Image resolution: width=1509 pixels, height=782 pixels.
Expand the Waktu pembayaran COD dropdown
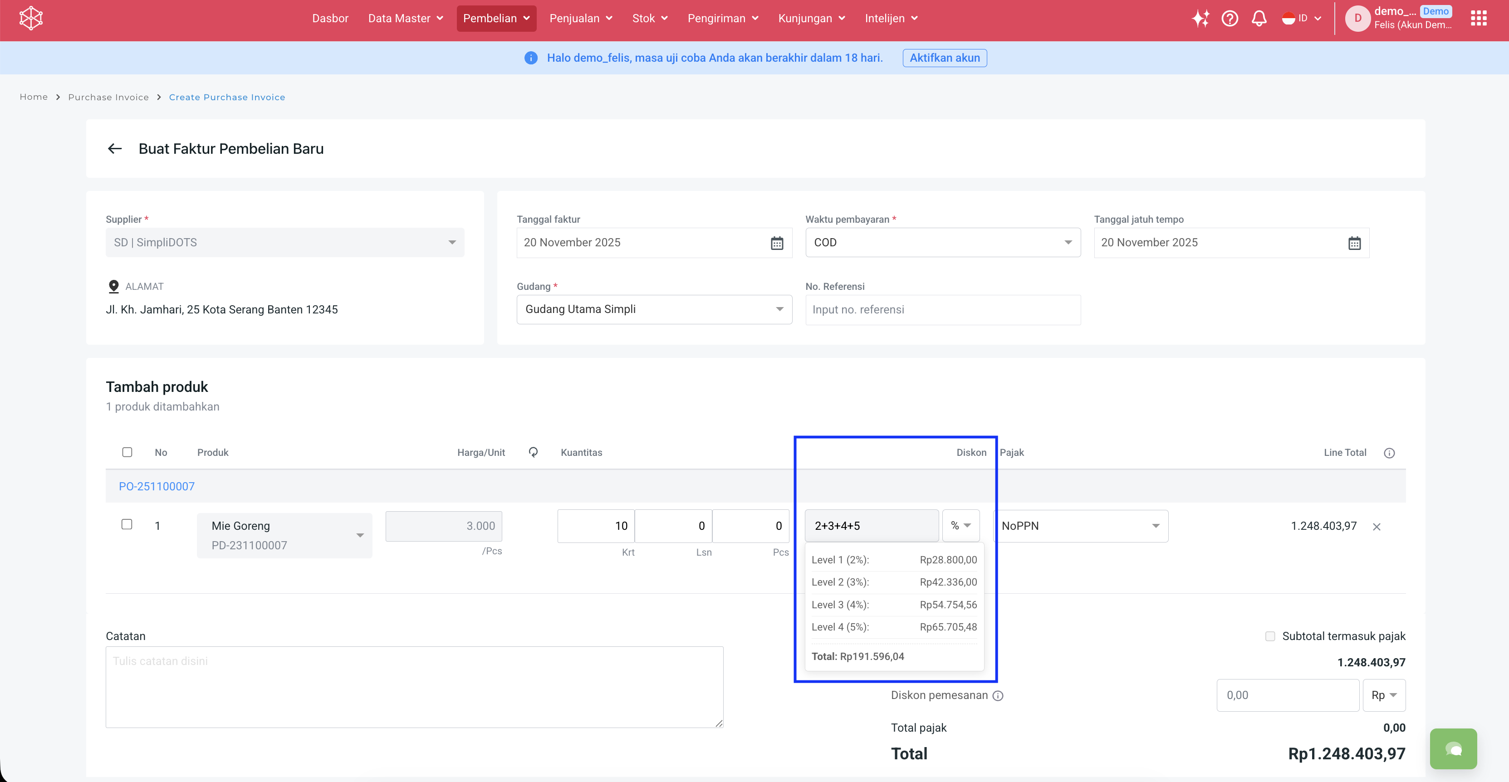click(x=942, y=243)
